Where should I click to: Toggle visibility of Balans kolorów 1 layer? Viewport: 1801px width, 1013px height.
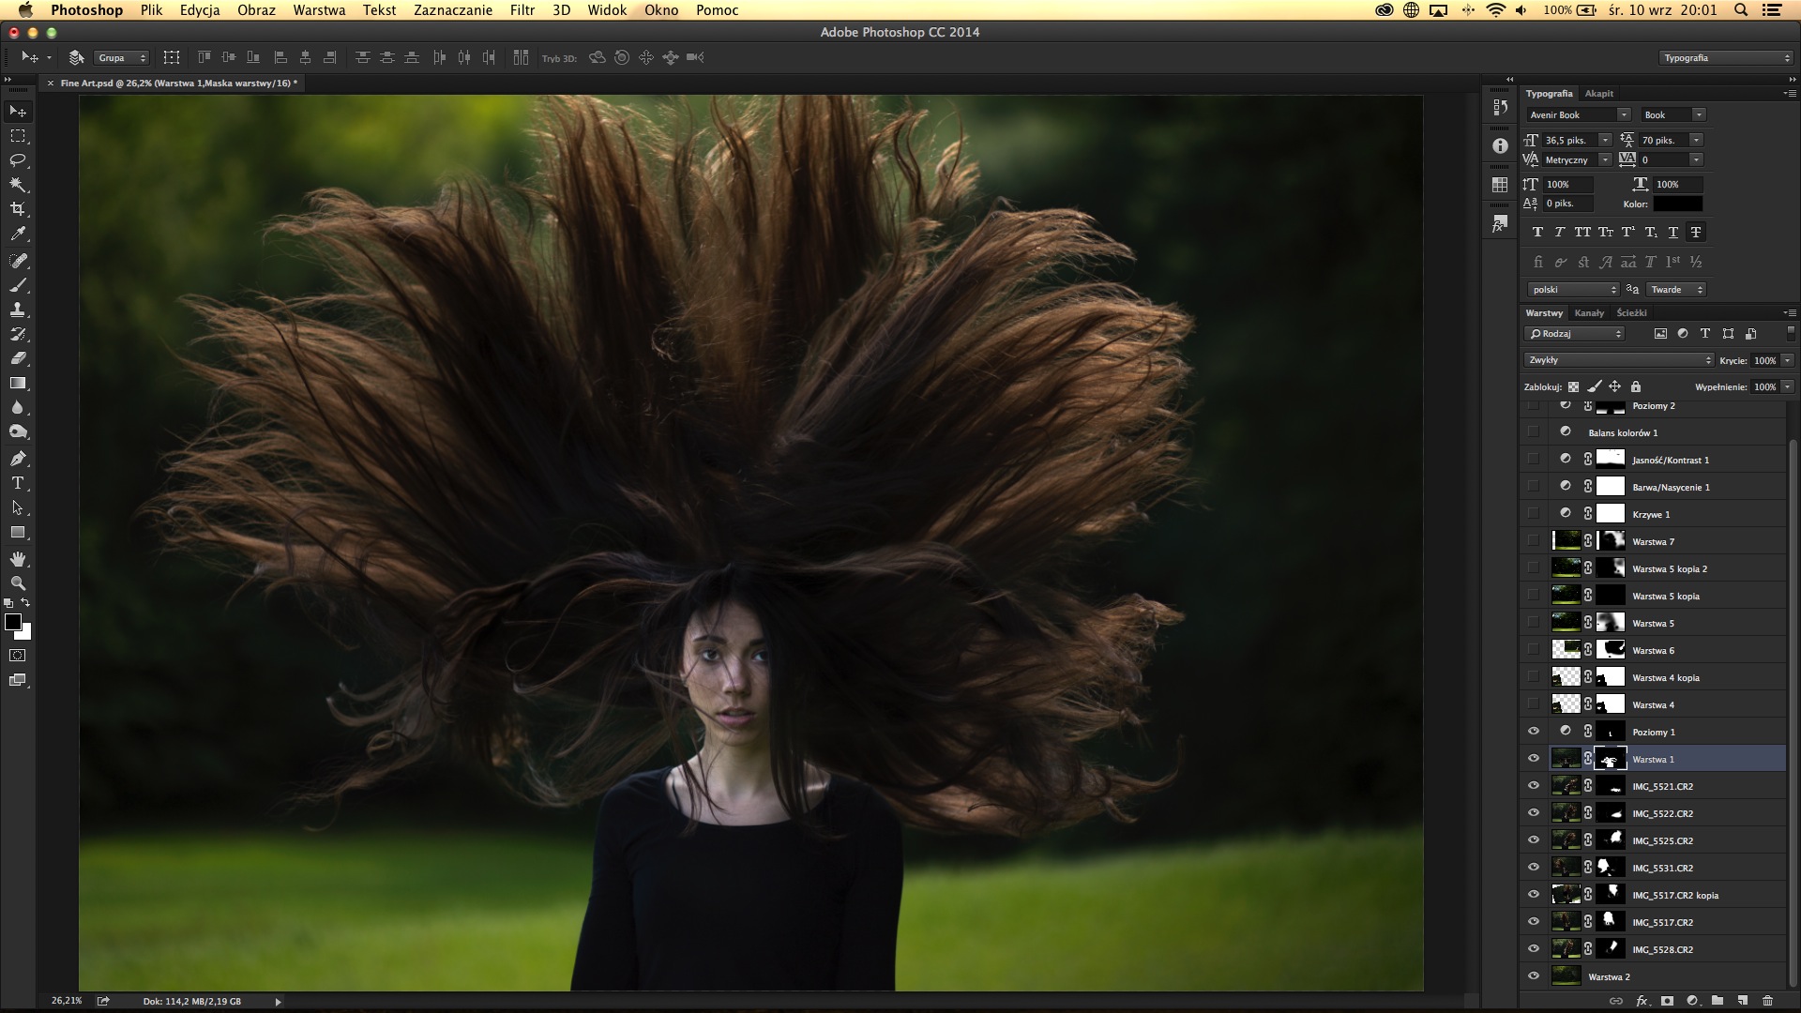[1534, 431]
